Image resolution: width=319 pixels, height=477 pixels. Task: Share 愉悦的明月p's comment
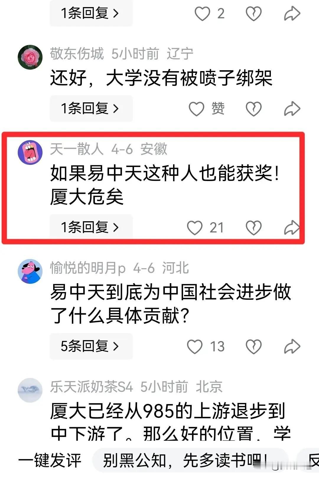[292, 346]
